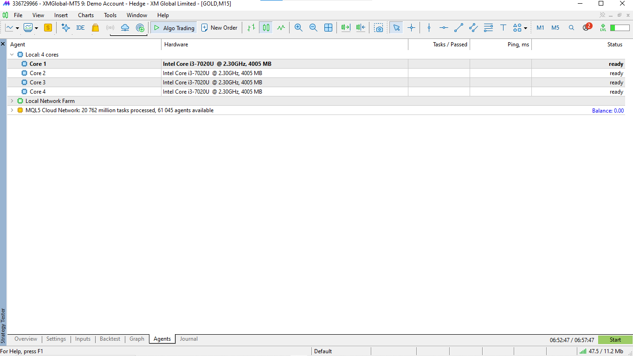
Task: Zoom in on the chart
Action: pos(298,28)
